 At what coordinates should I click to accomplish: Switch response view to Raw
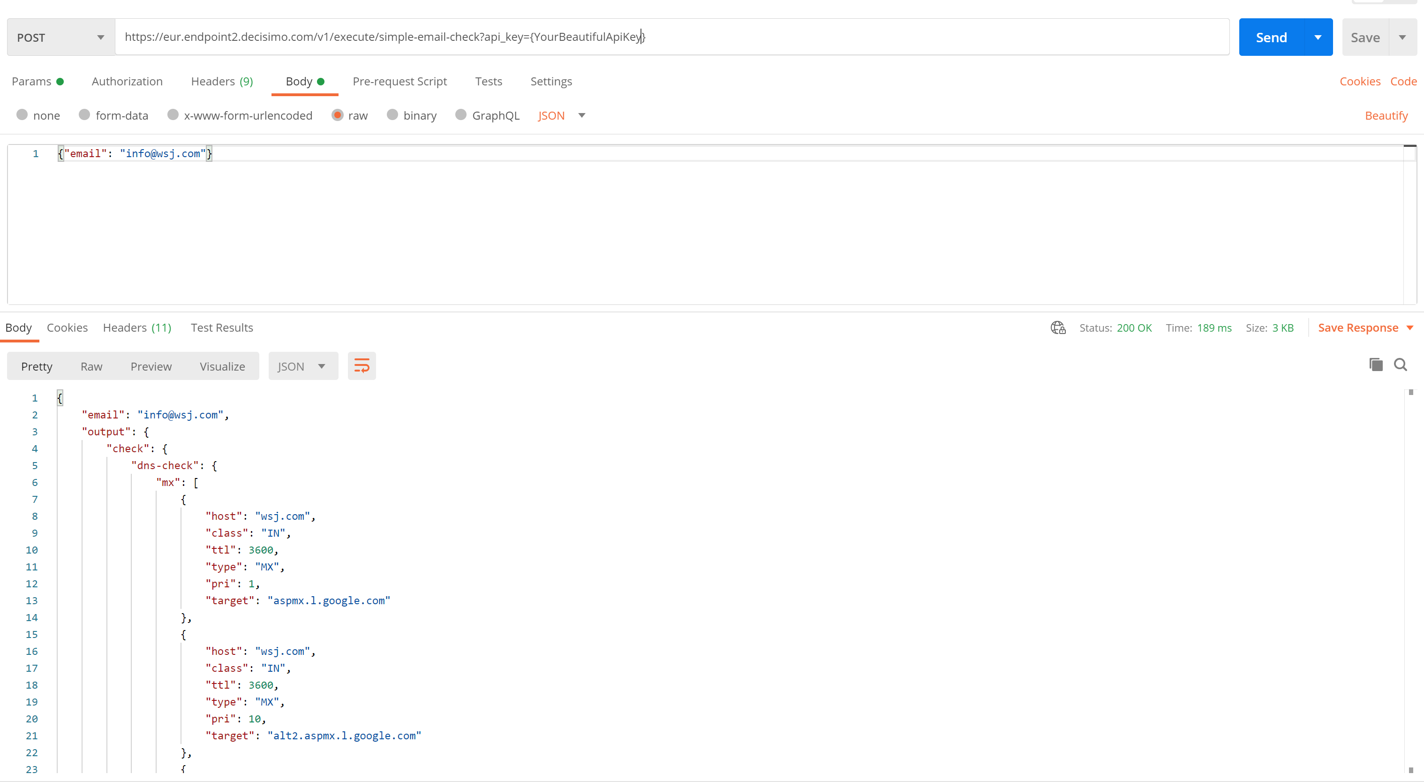[91, 366]
